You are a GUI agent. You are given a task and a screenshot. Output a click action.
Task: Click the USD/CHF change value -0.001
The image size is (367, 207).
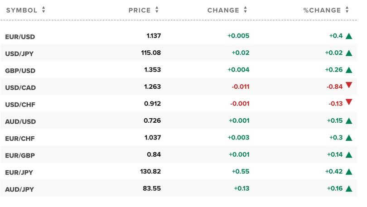tap(239, 104)
